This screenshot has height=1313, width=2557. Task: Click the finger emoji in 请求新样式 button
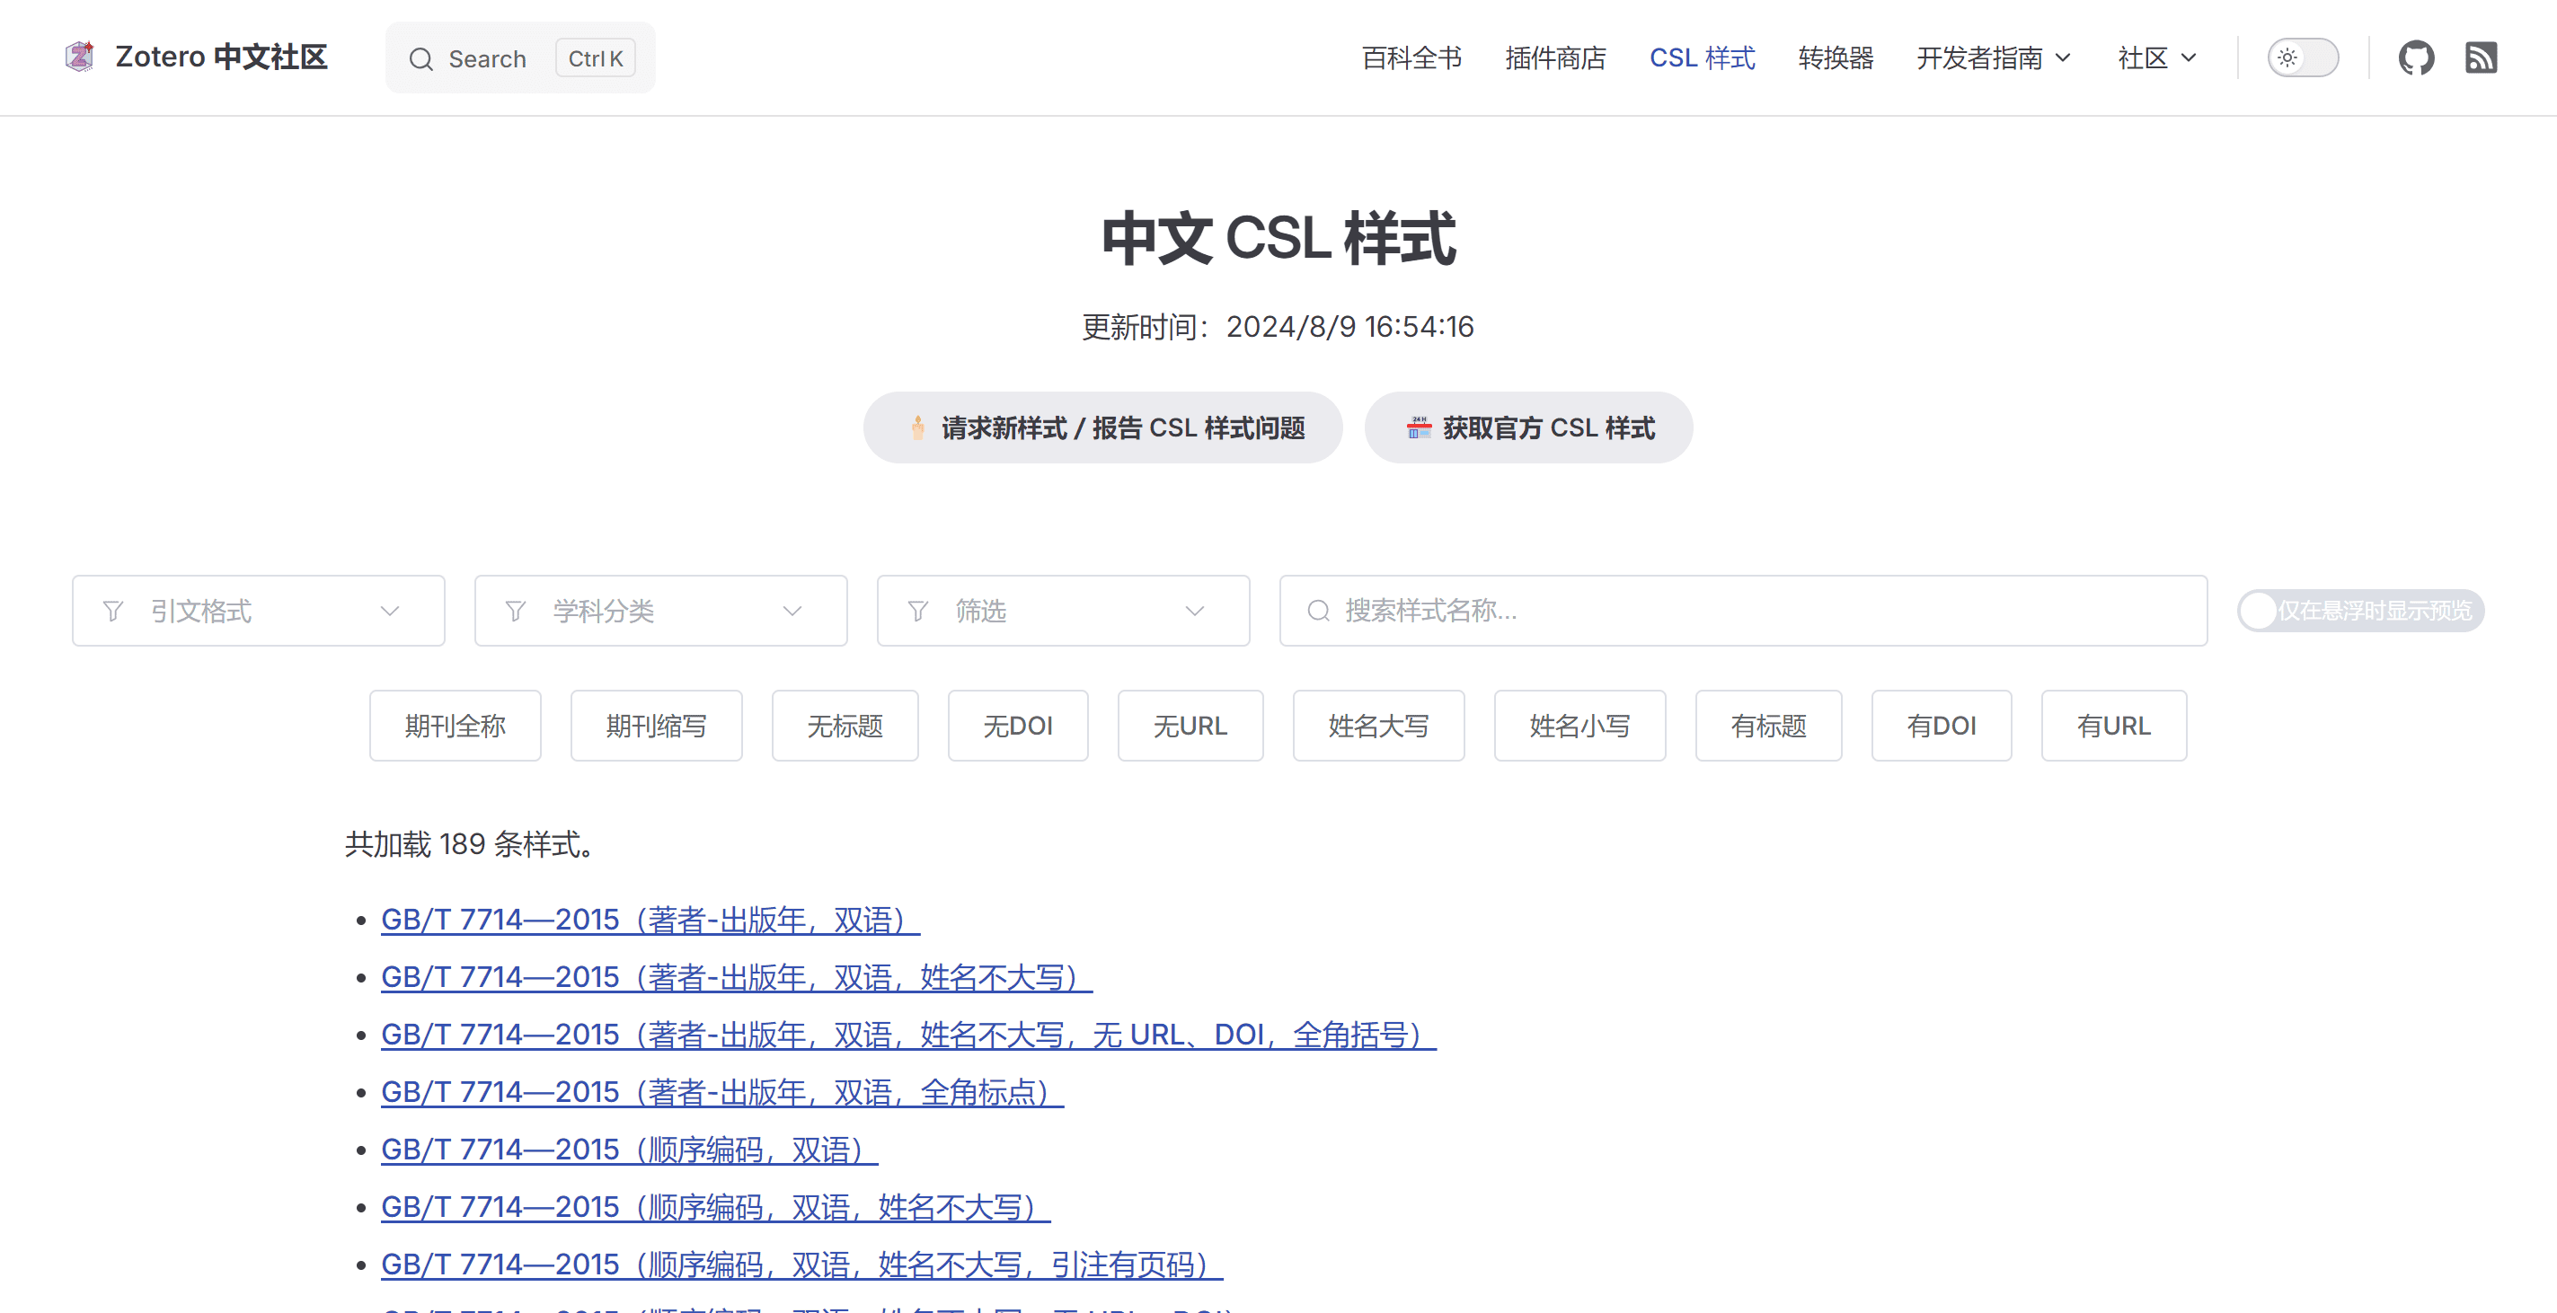(x=918, y=427)
